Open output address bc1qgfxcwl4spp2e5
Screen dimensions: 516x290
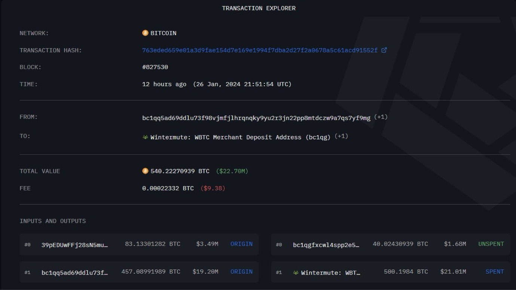(x=326, y=245)
